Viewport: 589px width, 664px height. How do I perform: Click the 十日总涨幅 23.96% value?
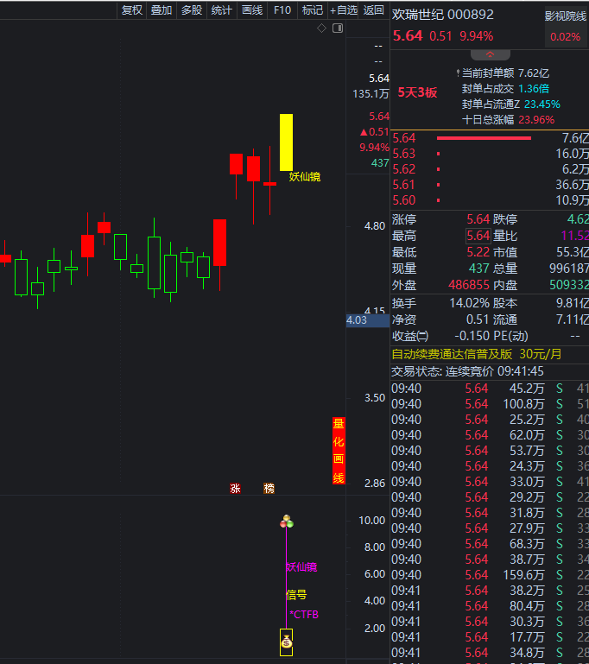pos(536,120)
